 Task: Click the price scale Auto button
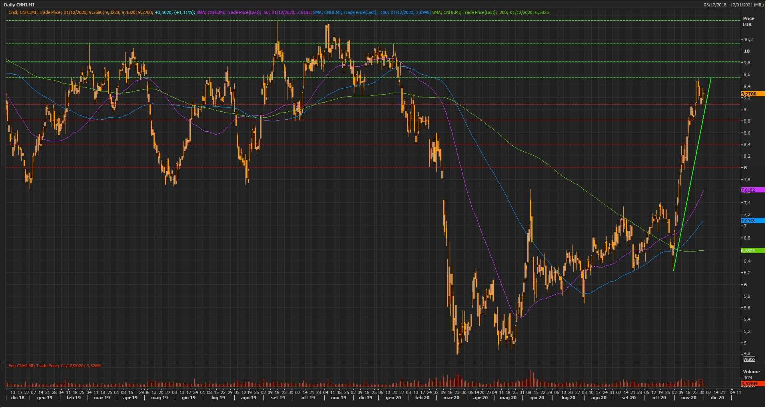[749, 359]
